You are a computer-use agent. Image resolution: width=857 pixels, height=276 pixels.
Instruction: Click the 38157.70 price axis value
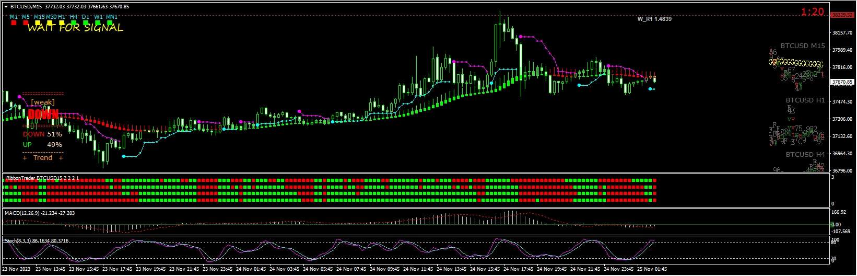point(842,33)
